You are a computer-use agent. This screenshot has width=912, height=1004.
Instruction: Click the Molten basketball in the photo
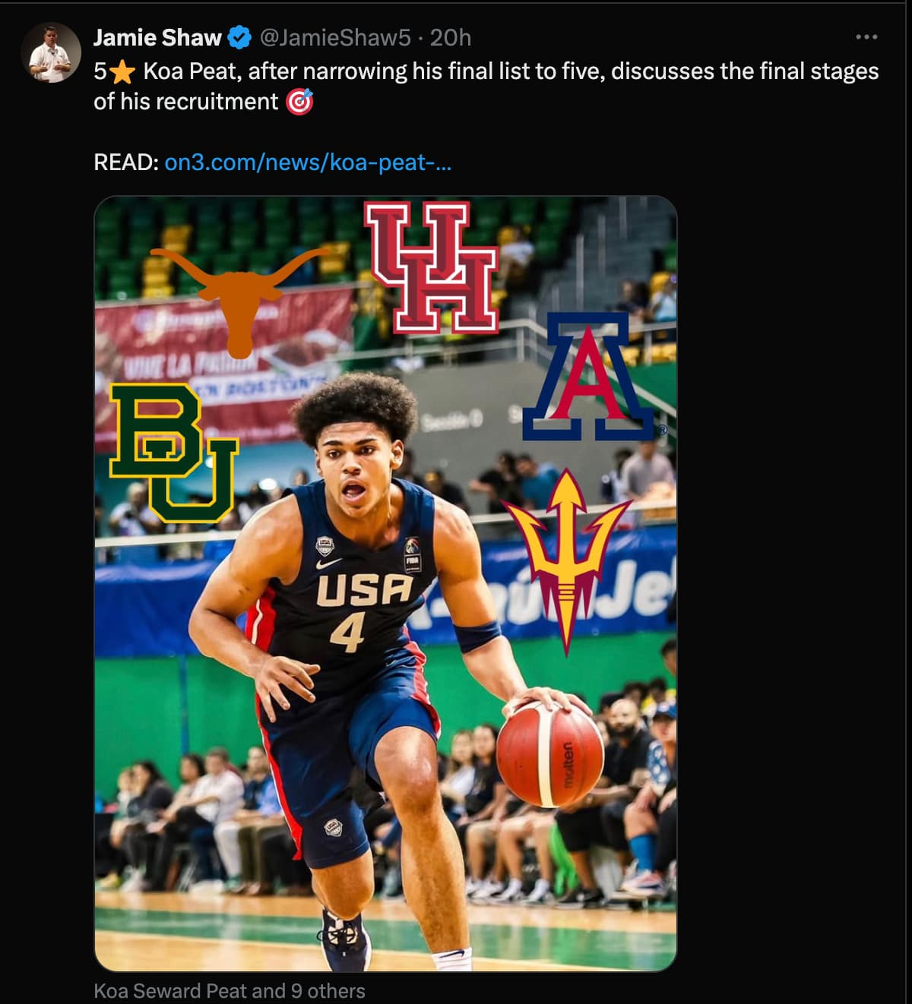pos(549,754)
